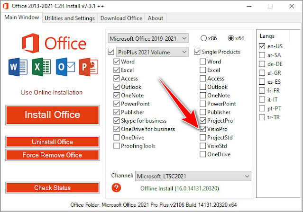Image resolution: width=303 pixels, height=212 pixels.
Task: Uncheck the VisioPro checkbox
Action: click(202, 129)
